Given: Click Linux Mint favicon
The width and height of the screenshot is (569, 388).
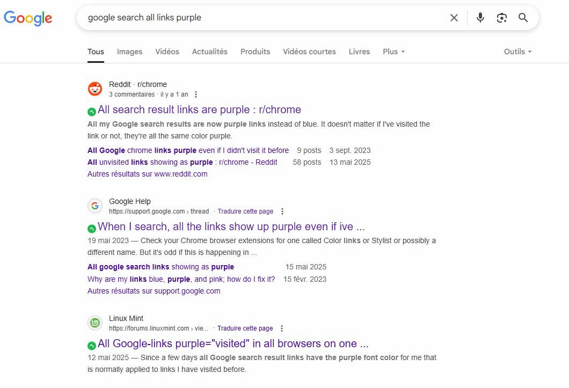Looking at the screenshot, I should (95, 323).
